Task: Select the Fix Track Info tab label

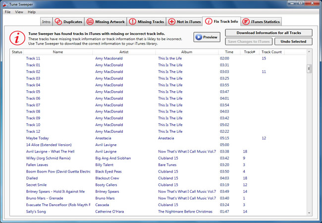Action: click(x=226, y=21)
